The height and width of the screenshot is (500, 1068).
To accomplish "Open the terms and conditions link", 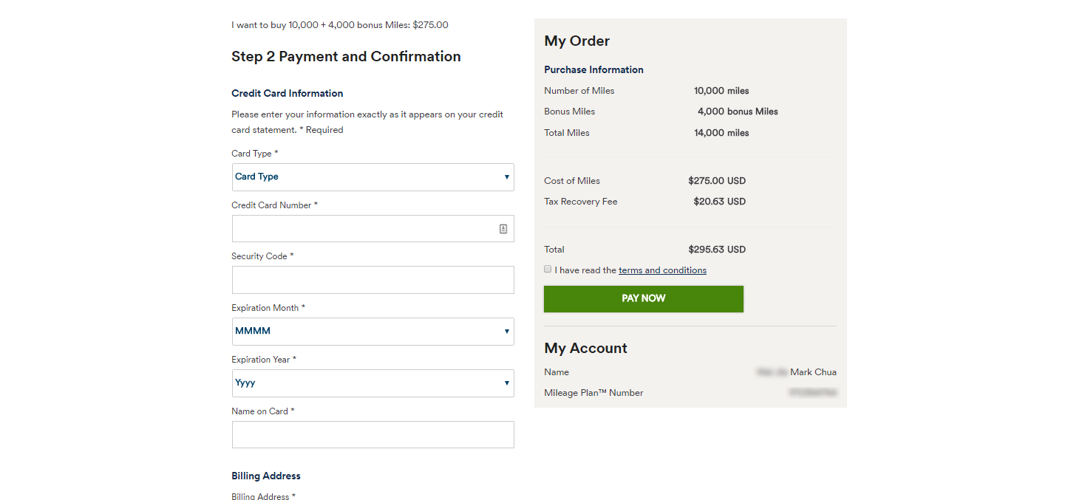I will coord(662,270).
